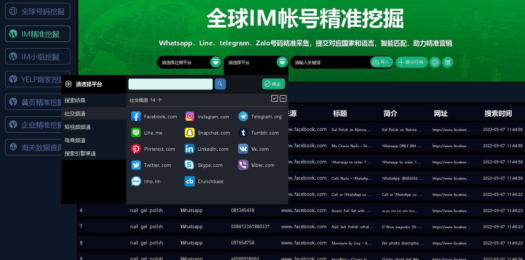Image resolution: width=525 pixels, height=260 pixels.
Task: Focus the platform search input field
Action: click(171, 84)
